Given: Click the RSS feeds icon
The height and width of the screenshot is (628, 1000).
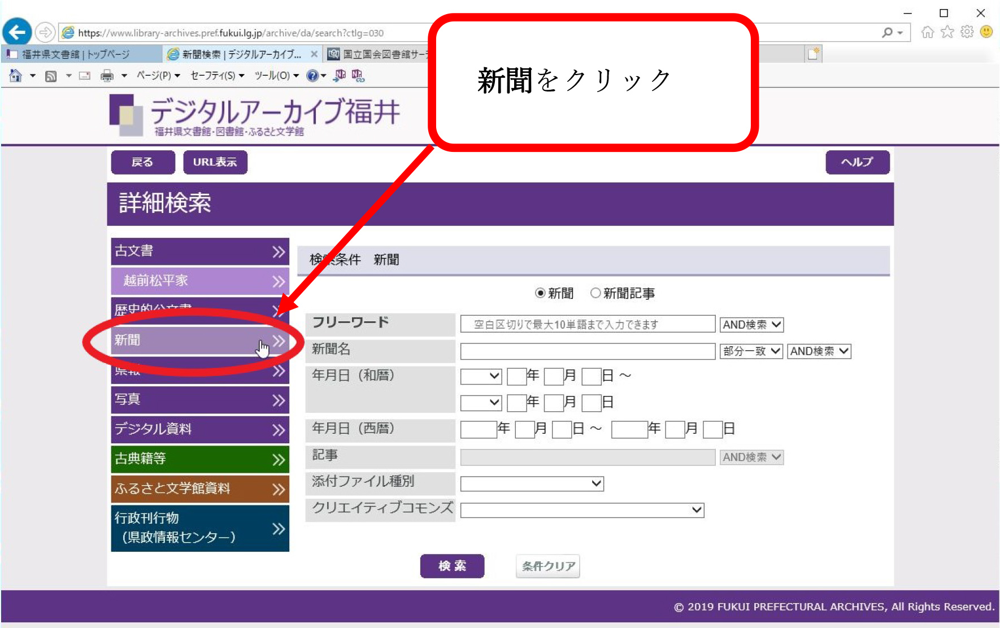Looking at the screenshot, I should tap(51, 76).
